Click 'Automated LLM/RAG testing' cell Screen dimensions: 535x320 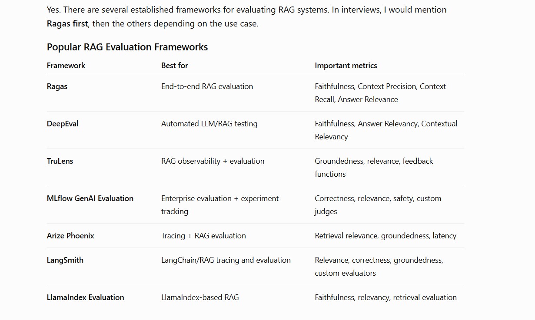coord(209,124)
